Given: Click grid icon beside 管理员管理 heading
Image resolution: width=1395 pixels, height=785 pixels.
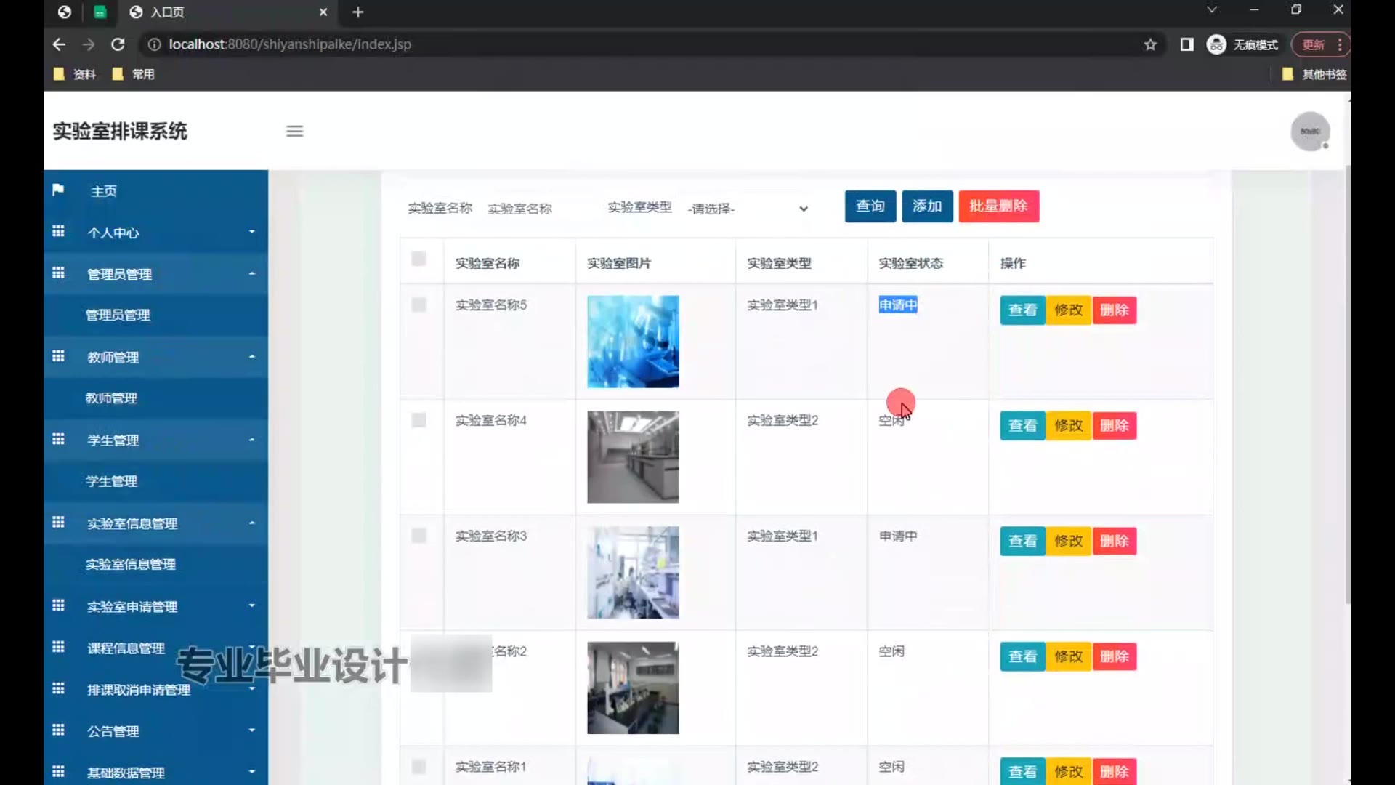Looking at the screenshot, I should pyautogui.click(x=58, y=273).
